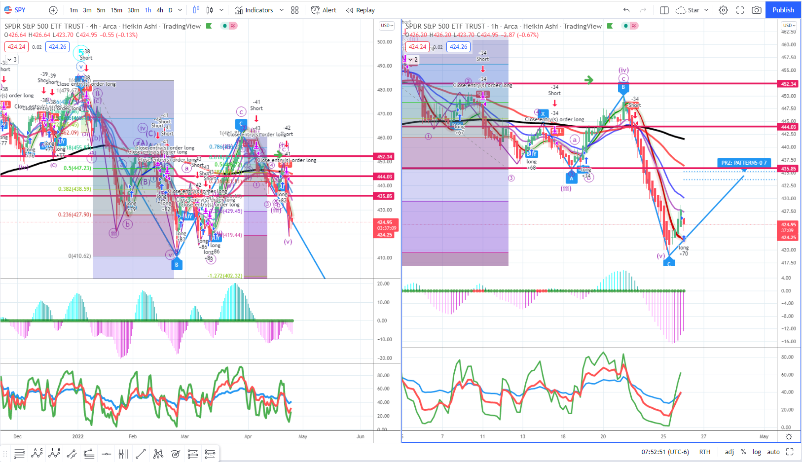Click the redo arrow
The width and height of the screenshot is (802, 462).
[x=643, y=10]
